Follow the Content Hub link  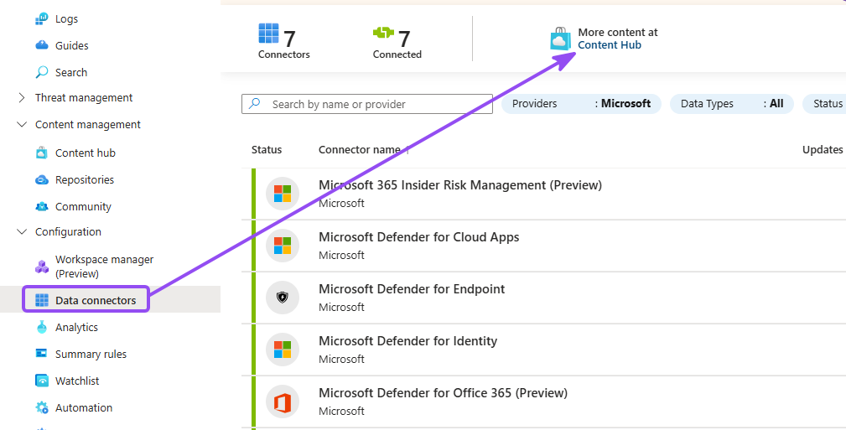click(610, 45)
